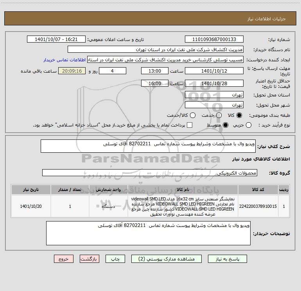The width and height of the screenshot is (301, 291).
Task: Click the remaining days field showing 4
Action: click(x=113, y=71)
